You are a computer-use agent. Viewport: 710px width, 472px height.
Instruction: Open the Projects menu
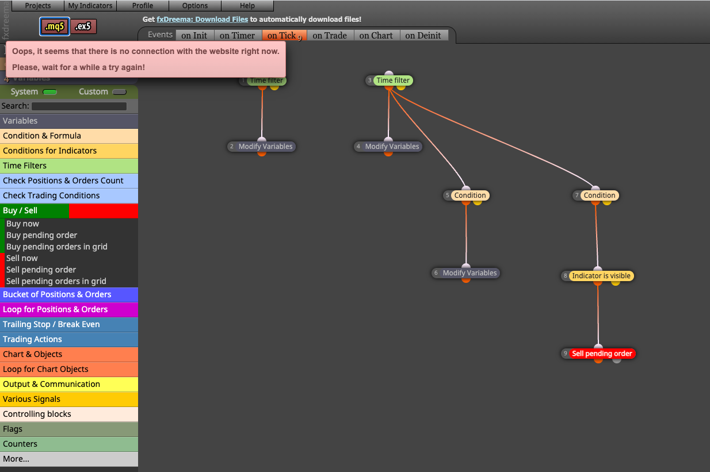(x=38, y=6)
